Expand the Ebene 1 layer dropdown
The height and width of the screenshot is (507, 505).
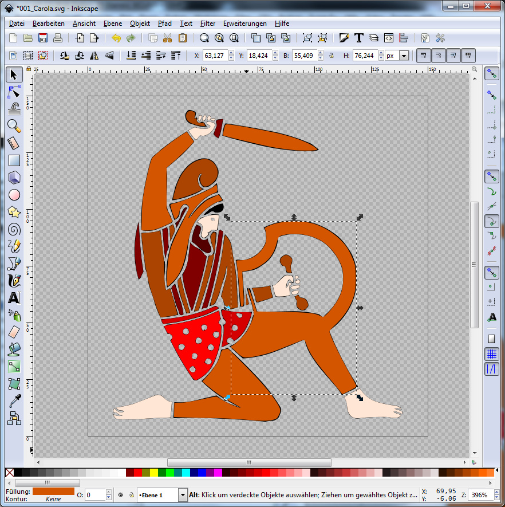click(183, 495)
